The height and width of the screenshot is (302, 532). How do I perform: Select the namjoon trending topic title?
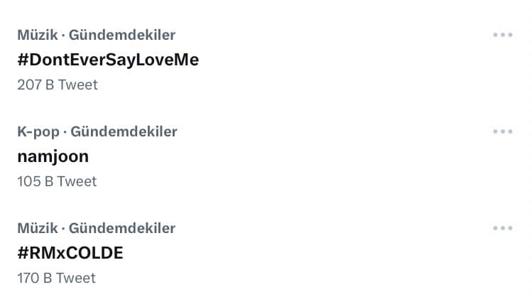pos(53,156)
